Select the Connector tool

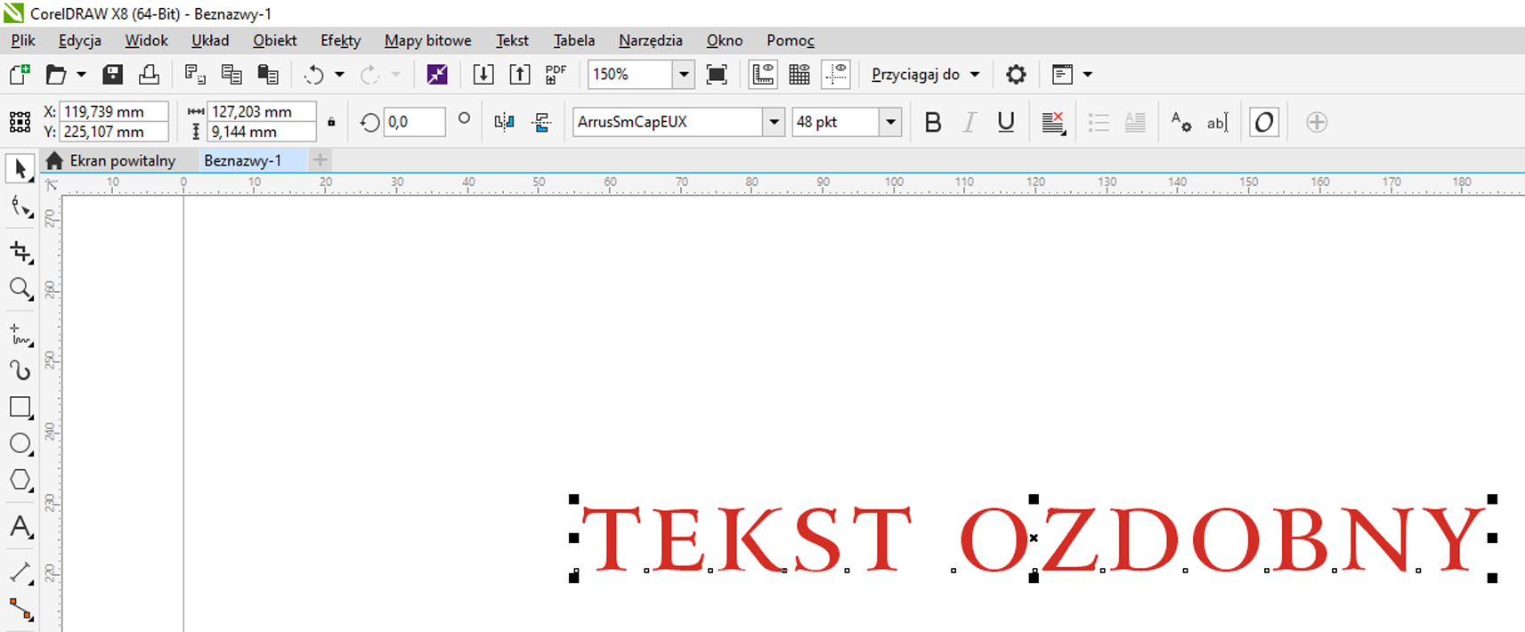[20, 610]
